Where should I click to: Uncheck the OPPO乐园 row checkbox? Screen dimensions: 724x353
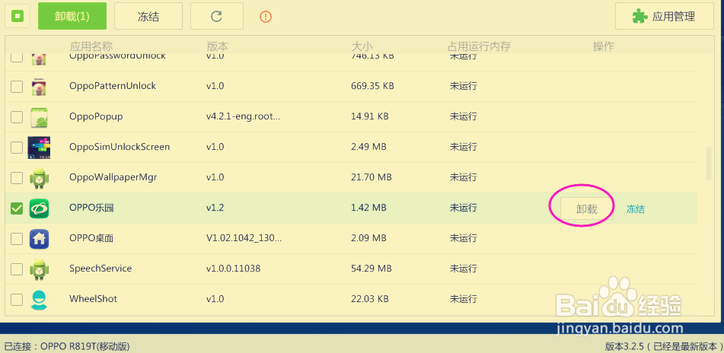[x=17, y=208]
